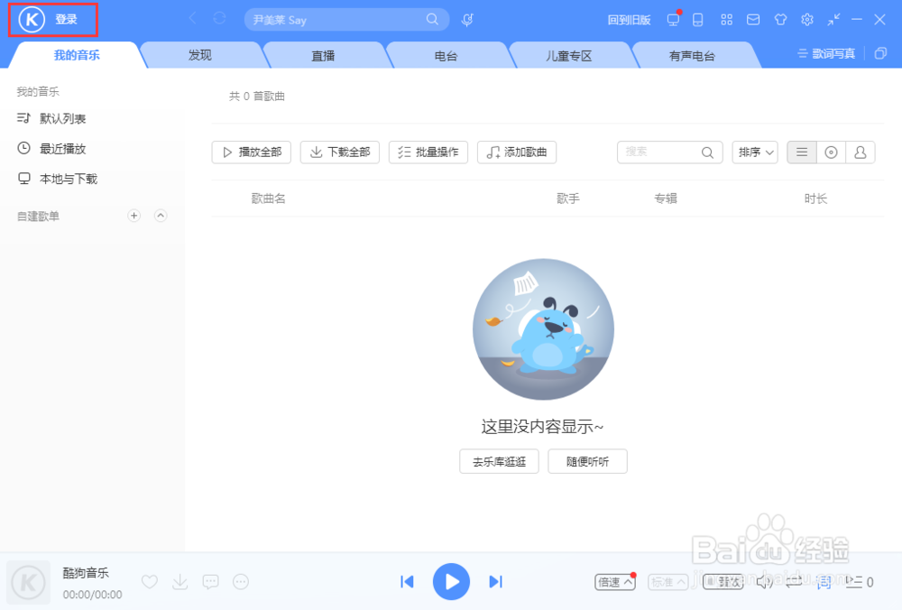Viewport: 902px width, 610px height.
Task: Click the 添加歌曲 button
Action: (517, 152)
